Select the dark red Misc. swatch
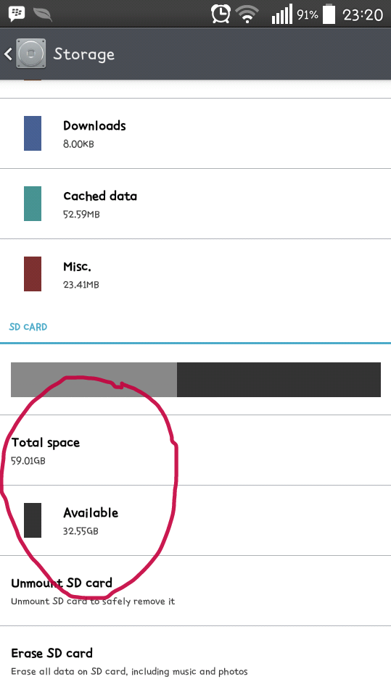Viewport: 391px width, 695px height. (33, 274)
